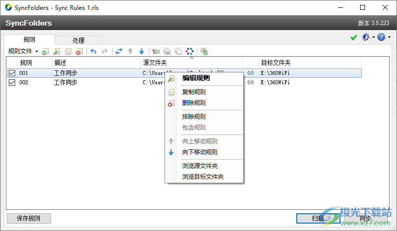Click sync direction arrows in rule 002 row

point(251,82)
